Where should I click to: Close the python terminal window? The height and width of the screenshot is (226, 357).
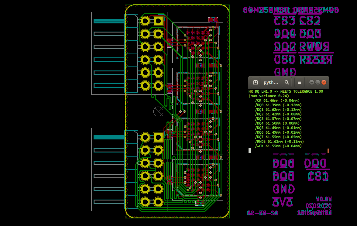pyautogui.click(x=324, y=82)
